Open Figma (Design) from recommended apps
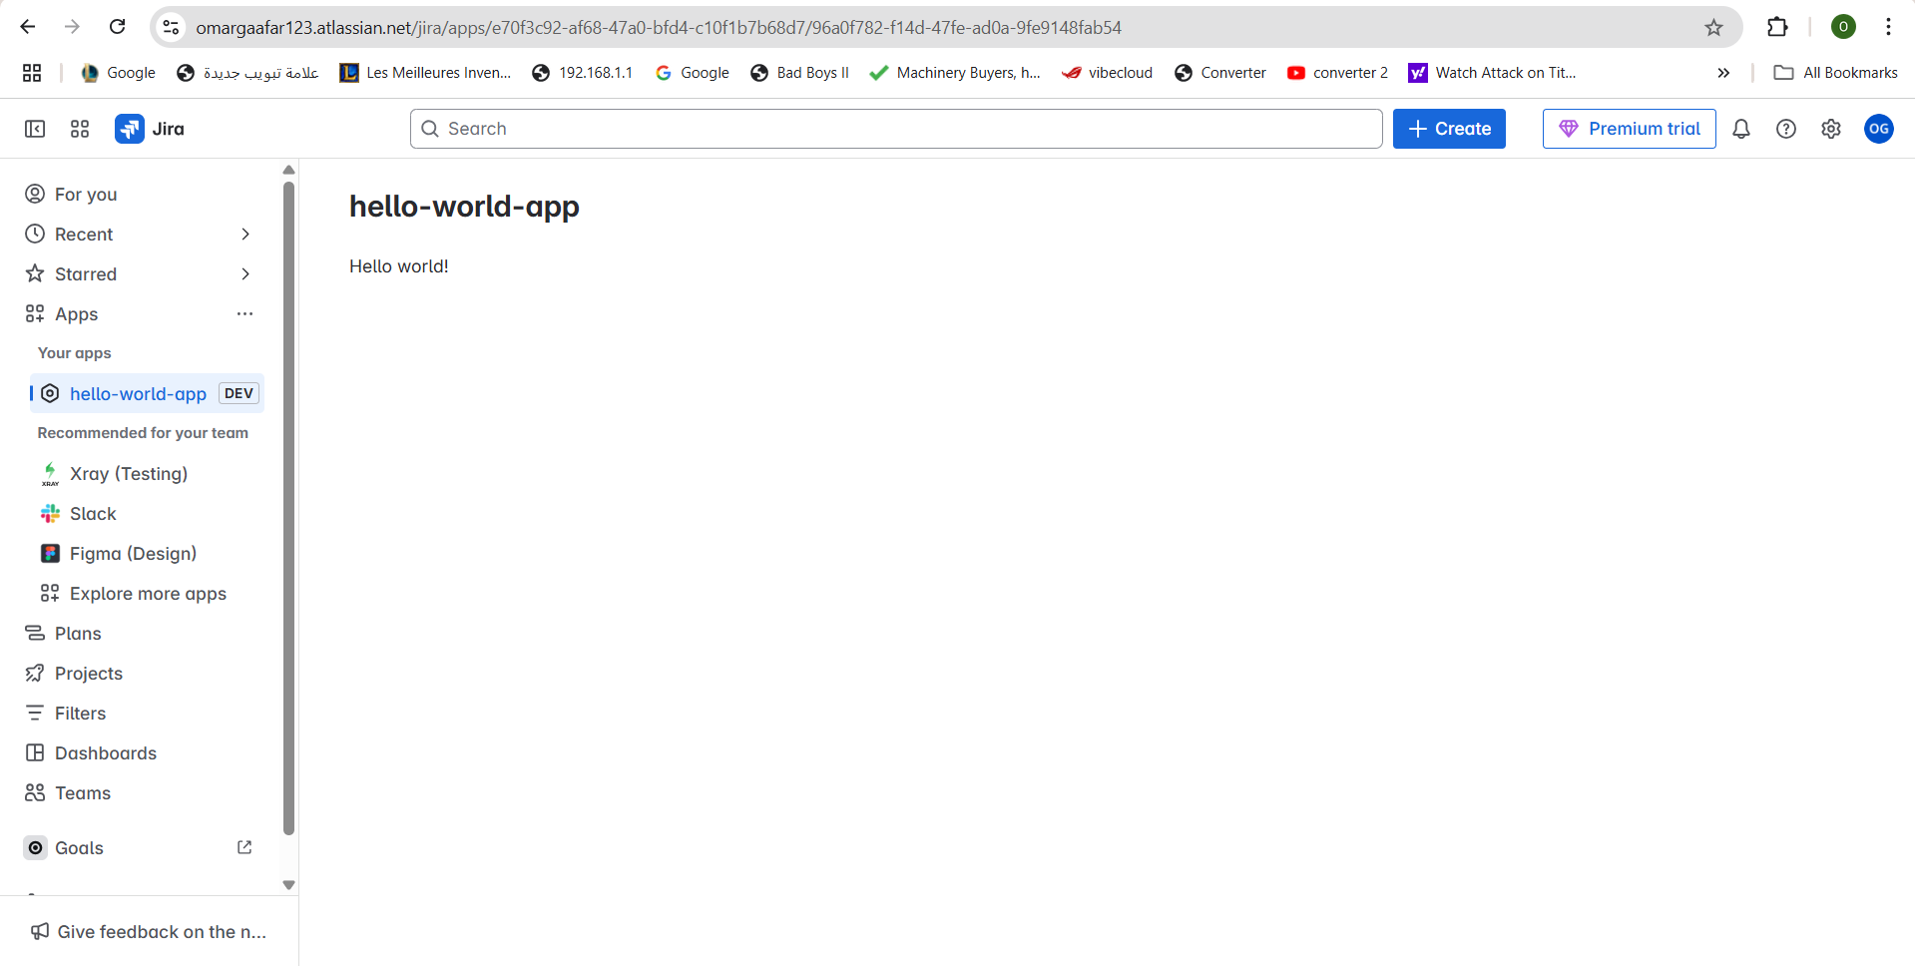The height and width of the screenshot is (966, 1915). pyautogui.click(x=133, y=553)
